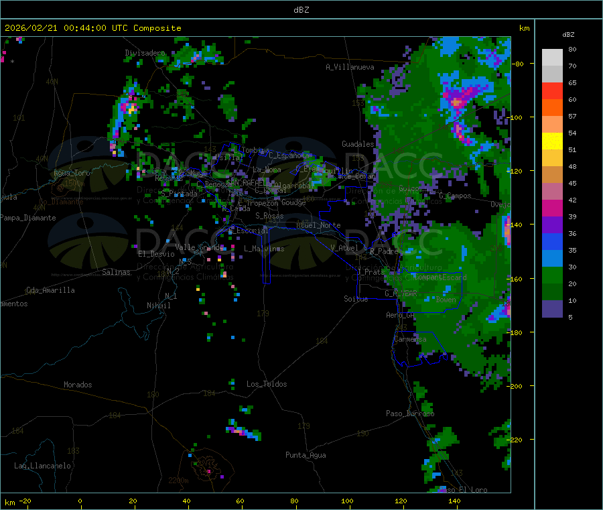The width and height of the screenshot is (603, 510).
Task: Click the R_Padre place label
Action: [x=384, y=251]
